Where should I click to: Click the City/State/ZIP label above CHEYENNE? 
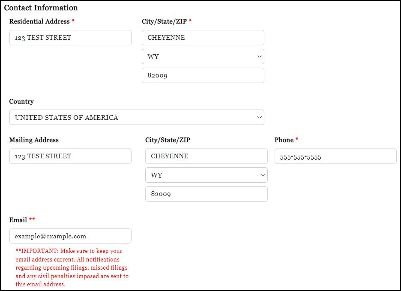point(164,21)
